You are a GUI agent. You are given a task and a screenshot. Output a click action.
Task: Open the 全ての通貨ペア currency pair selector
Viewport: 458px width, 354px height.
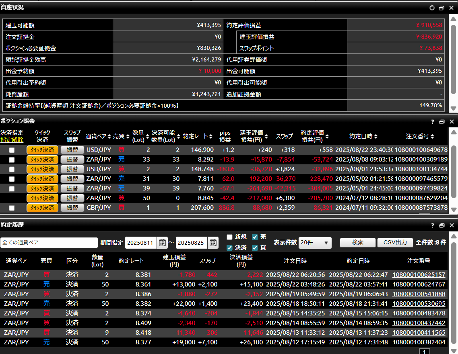[49, 243]
